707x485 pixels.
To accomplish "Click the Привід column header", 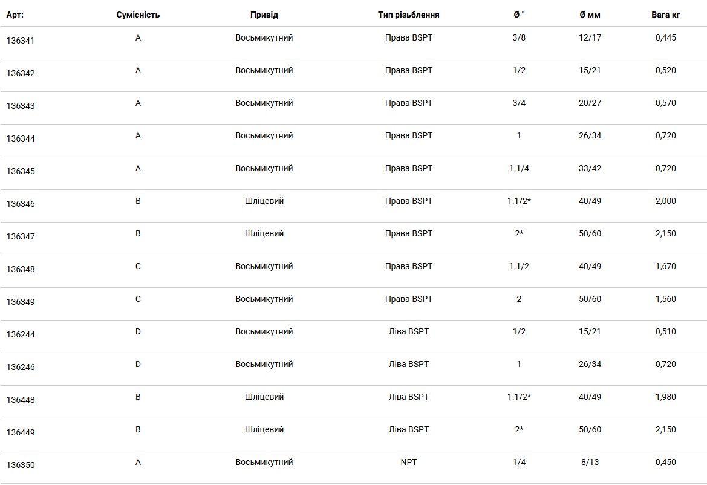I will pos(264,15).
